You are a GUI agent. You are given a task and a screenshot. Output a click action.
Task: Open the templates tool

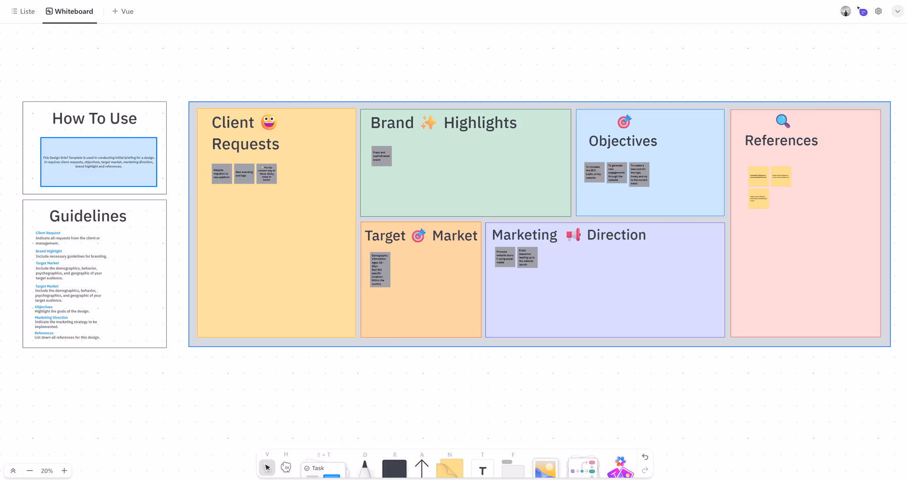tap(620, 469)
